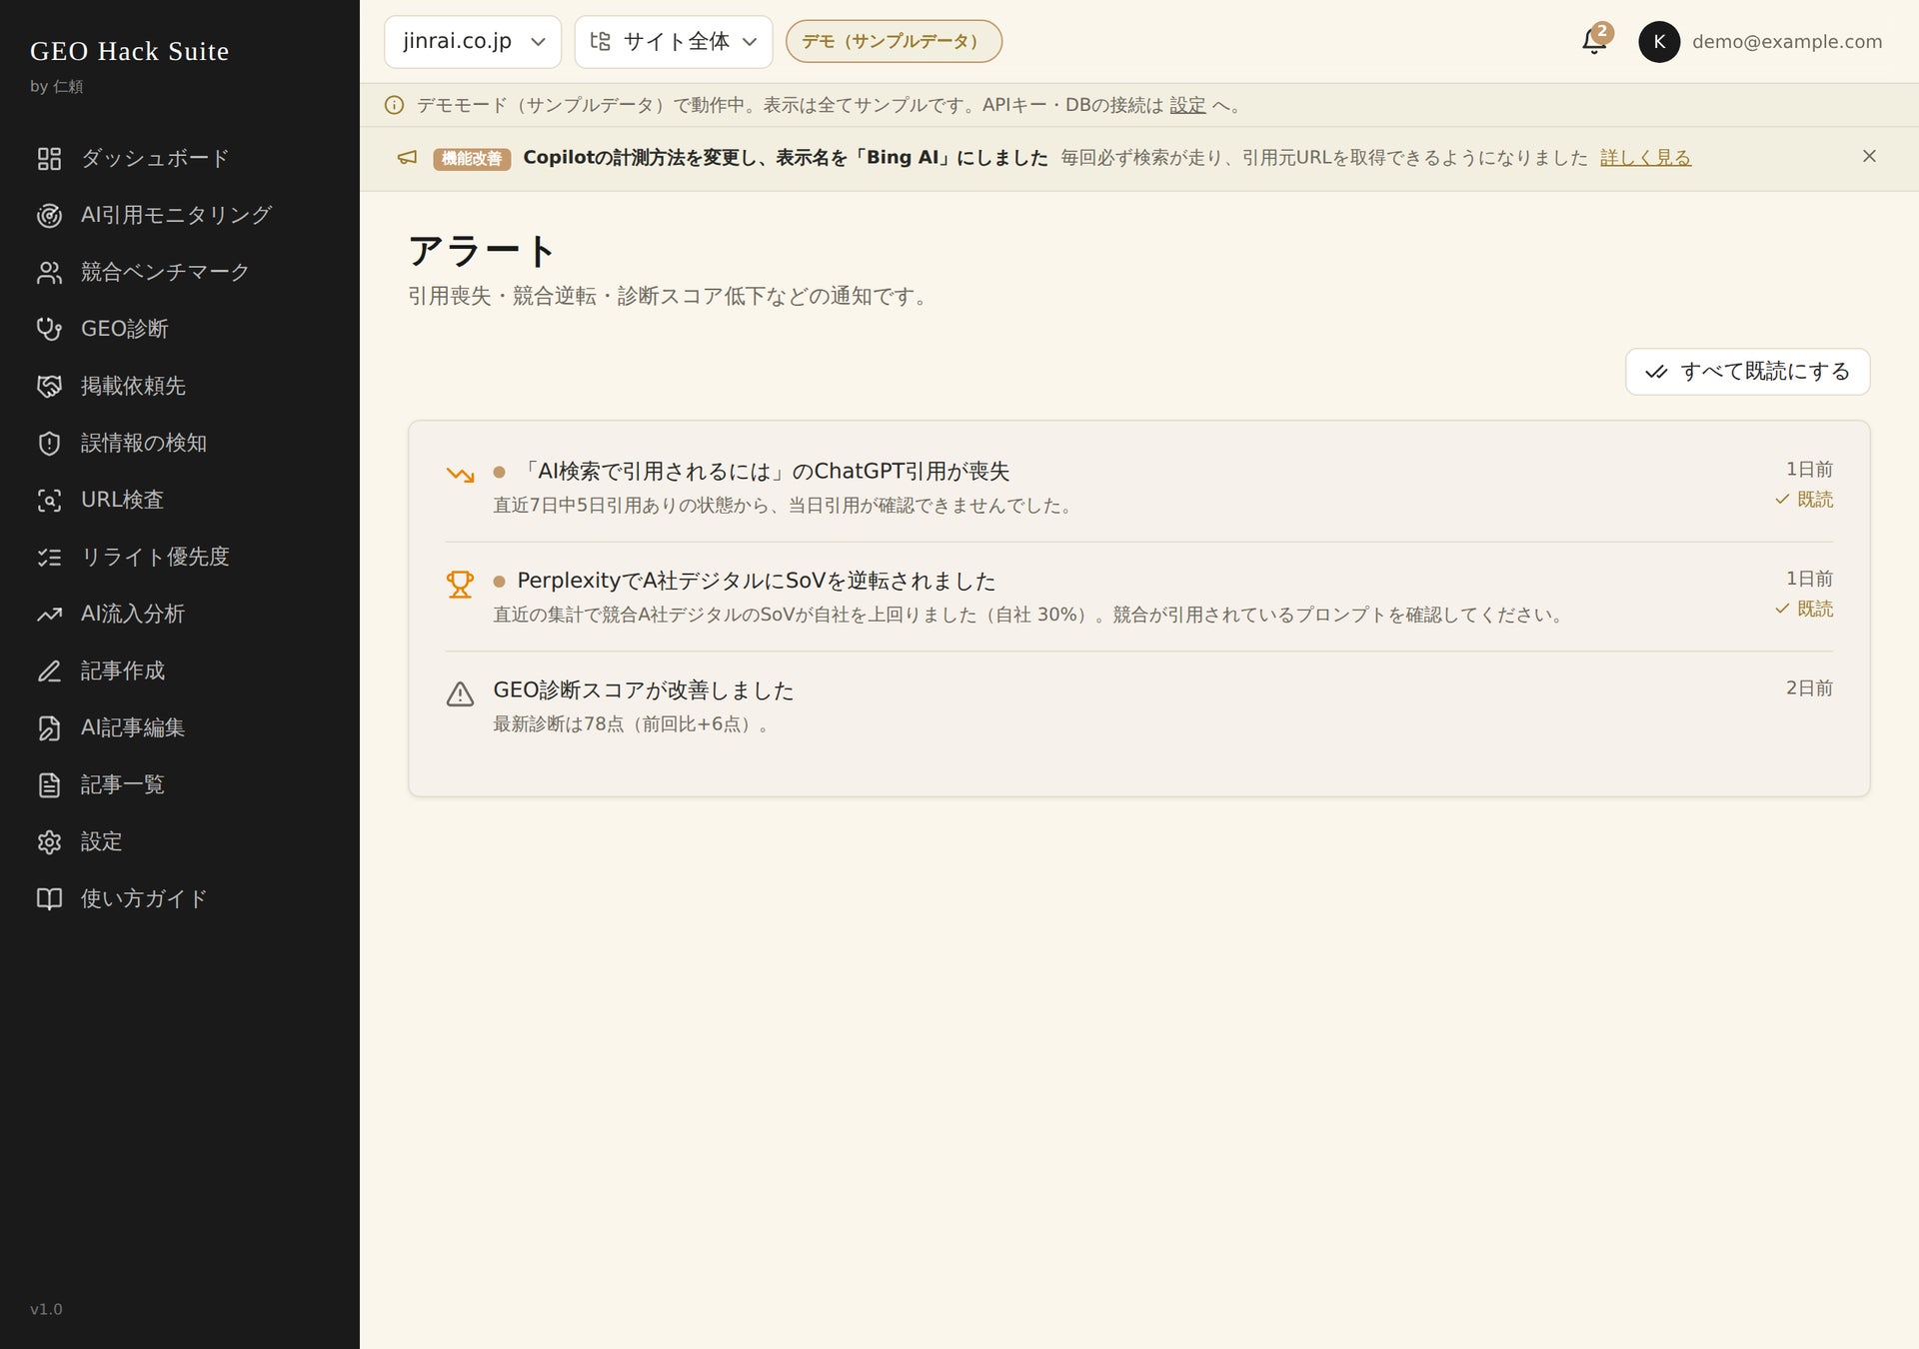Click the megaphone announcement icon
The width and height of the screenshot is (1919, 1349).
[x=407, y=158]
